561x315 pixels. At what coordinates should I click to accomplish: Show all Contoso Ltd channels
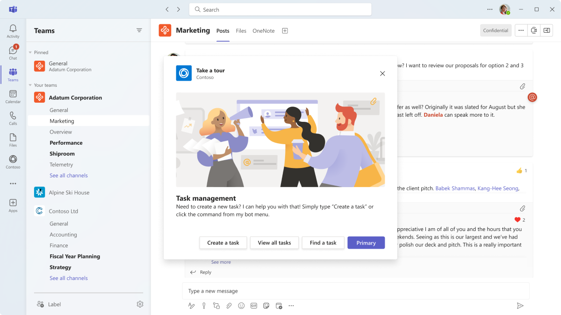pyautogui.click(x=69, y=278)
